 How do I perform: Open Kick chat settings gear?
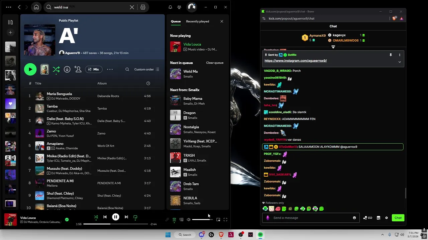387,218
